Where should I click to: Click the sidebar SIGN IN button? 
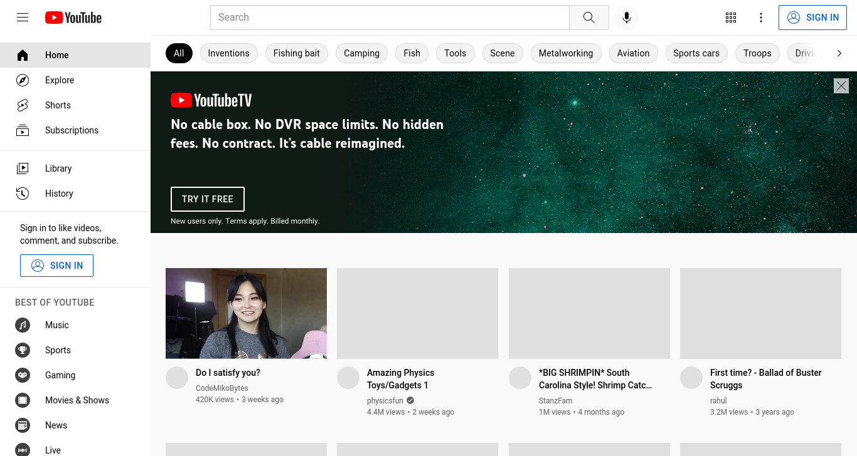[x=56, y=266]
